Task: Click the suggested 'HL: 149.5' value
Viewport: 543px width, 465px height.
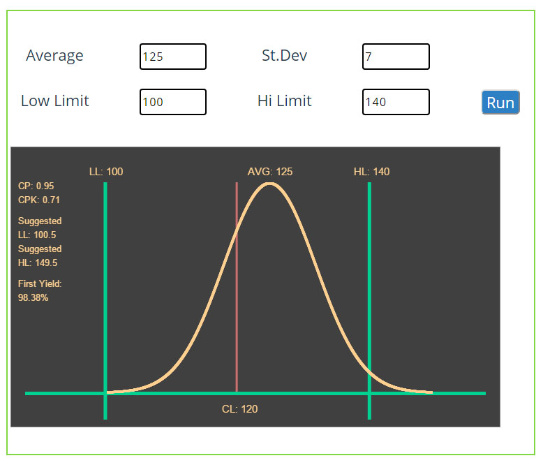Action: 38,263
